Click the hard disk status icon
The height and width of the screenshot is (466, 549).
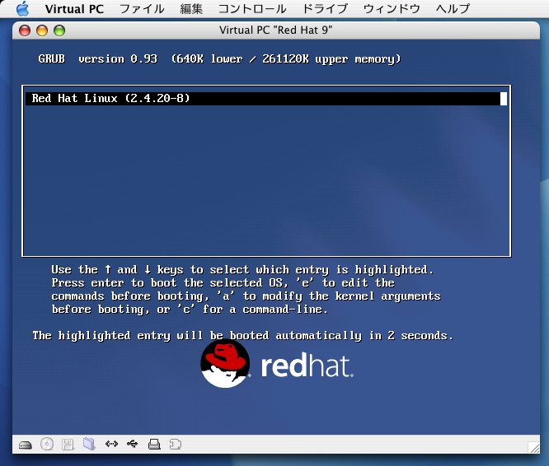26,445
